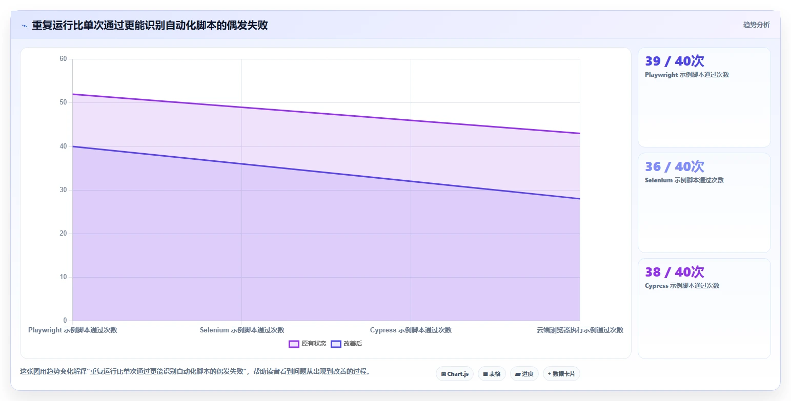Click the Playwright 示例脚本通过次数 axis label
This screenshot has height=401, width=791.
tap(73, 330)
